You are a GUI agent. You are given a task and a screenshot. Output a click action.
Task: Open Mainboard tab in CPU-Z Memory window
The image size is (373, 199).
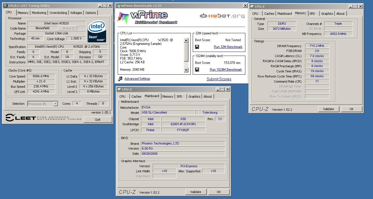coord(285,14)
